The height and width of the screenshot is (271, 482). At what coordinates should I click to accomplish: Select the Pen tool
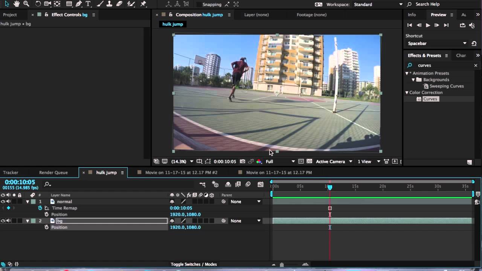click(79, 4)
